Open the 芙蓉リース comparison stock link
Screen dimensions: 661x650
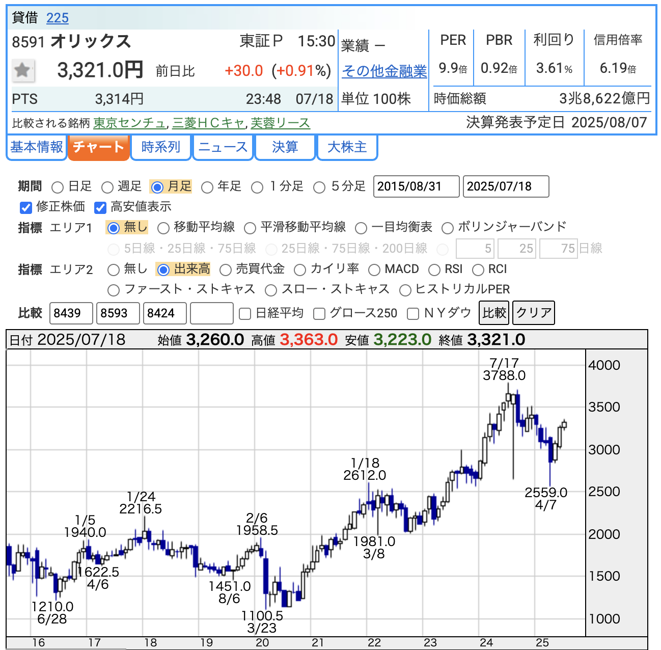(280, 123)
